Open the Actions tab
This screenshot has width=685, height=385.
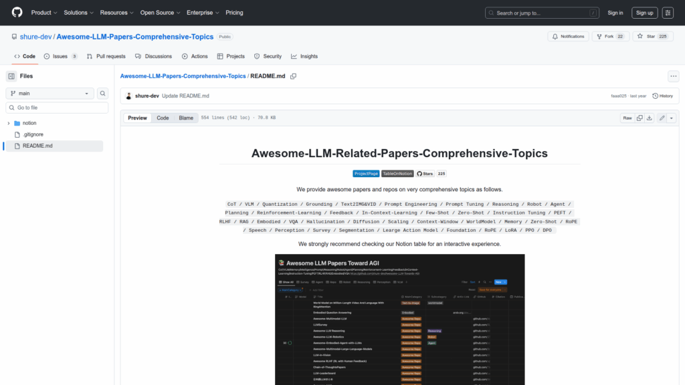[195, 56]
